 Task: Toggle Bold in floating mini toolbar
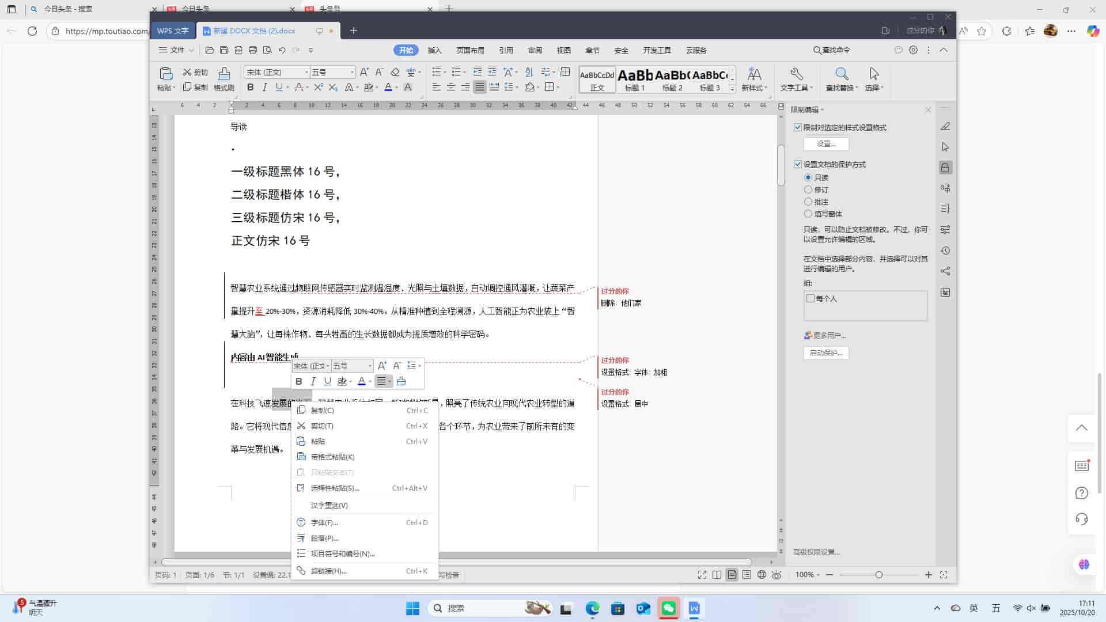pos(298,381)
